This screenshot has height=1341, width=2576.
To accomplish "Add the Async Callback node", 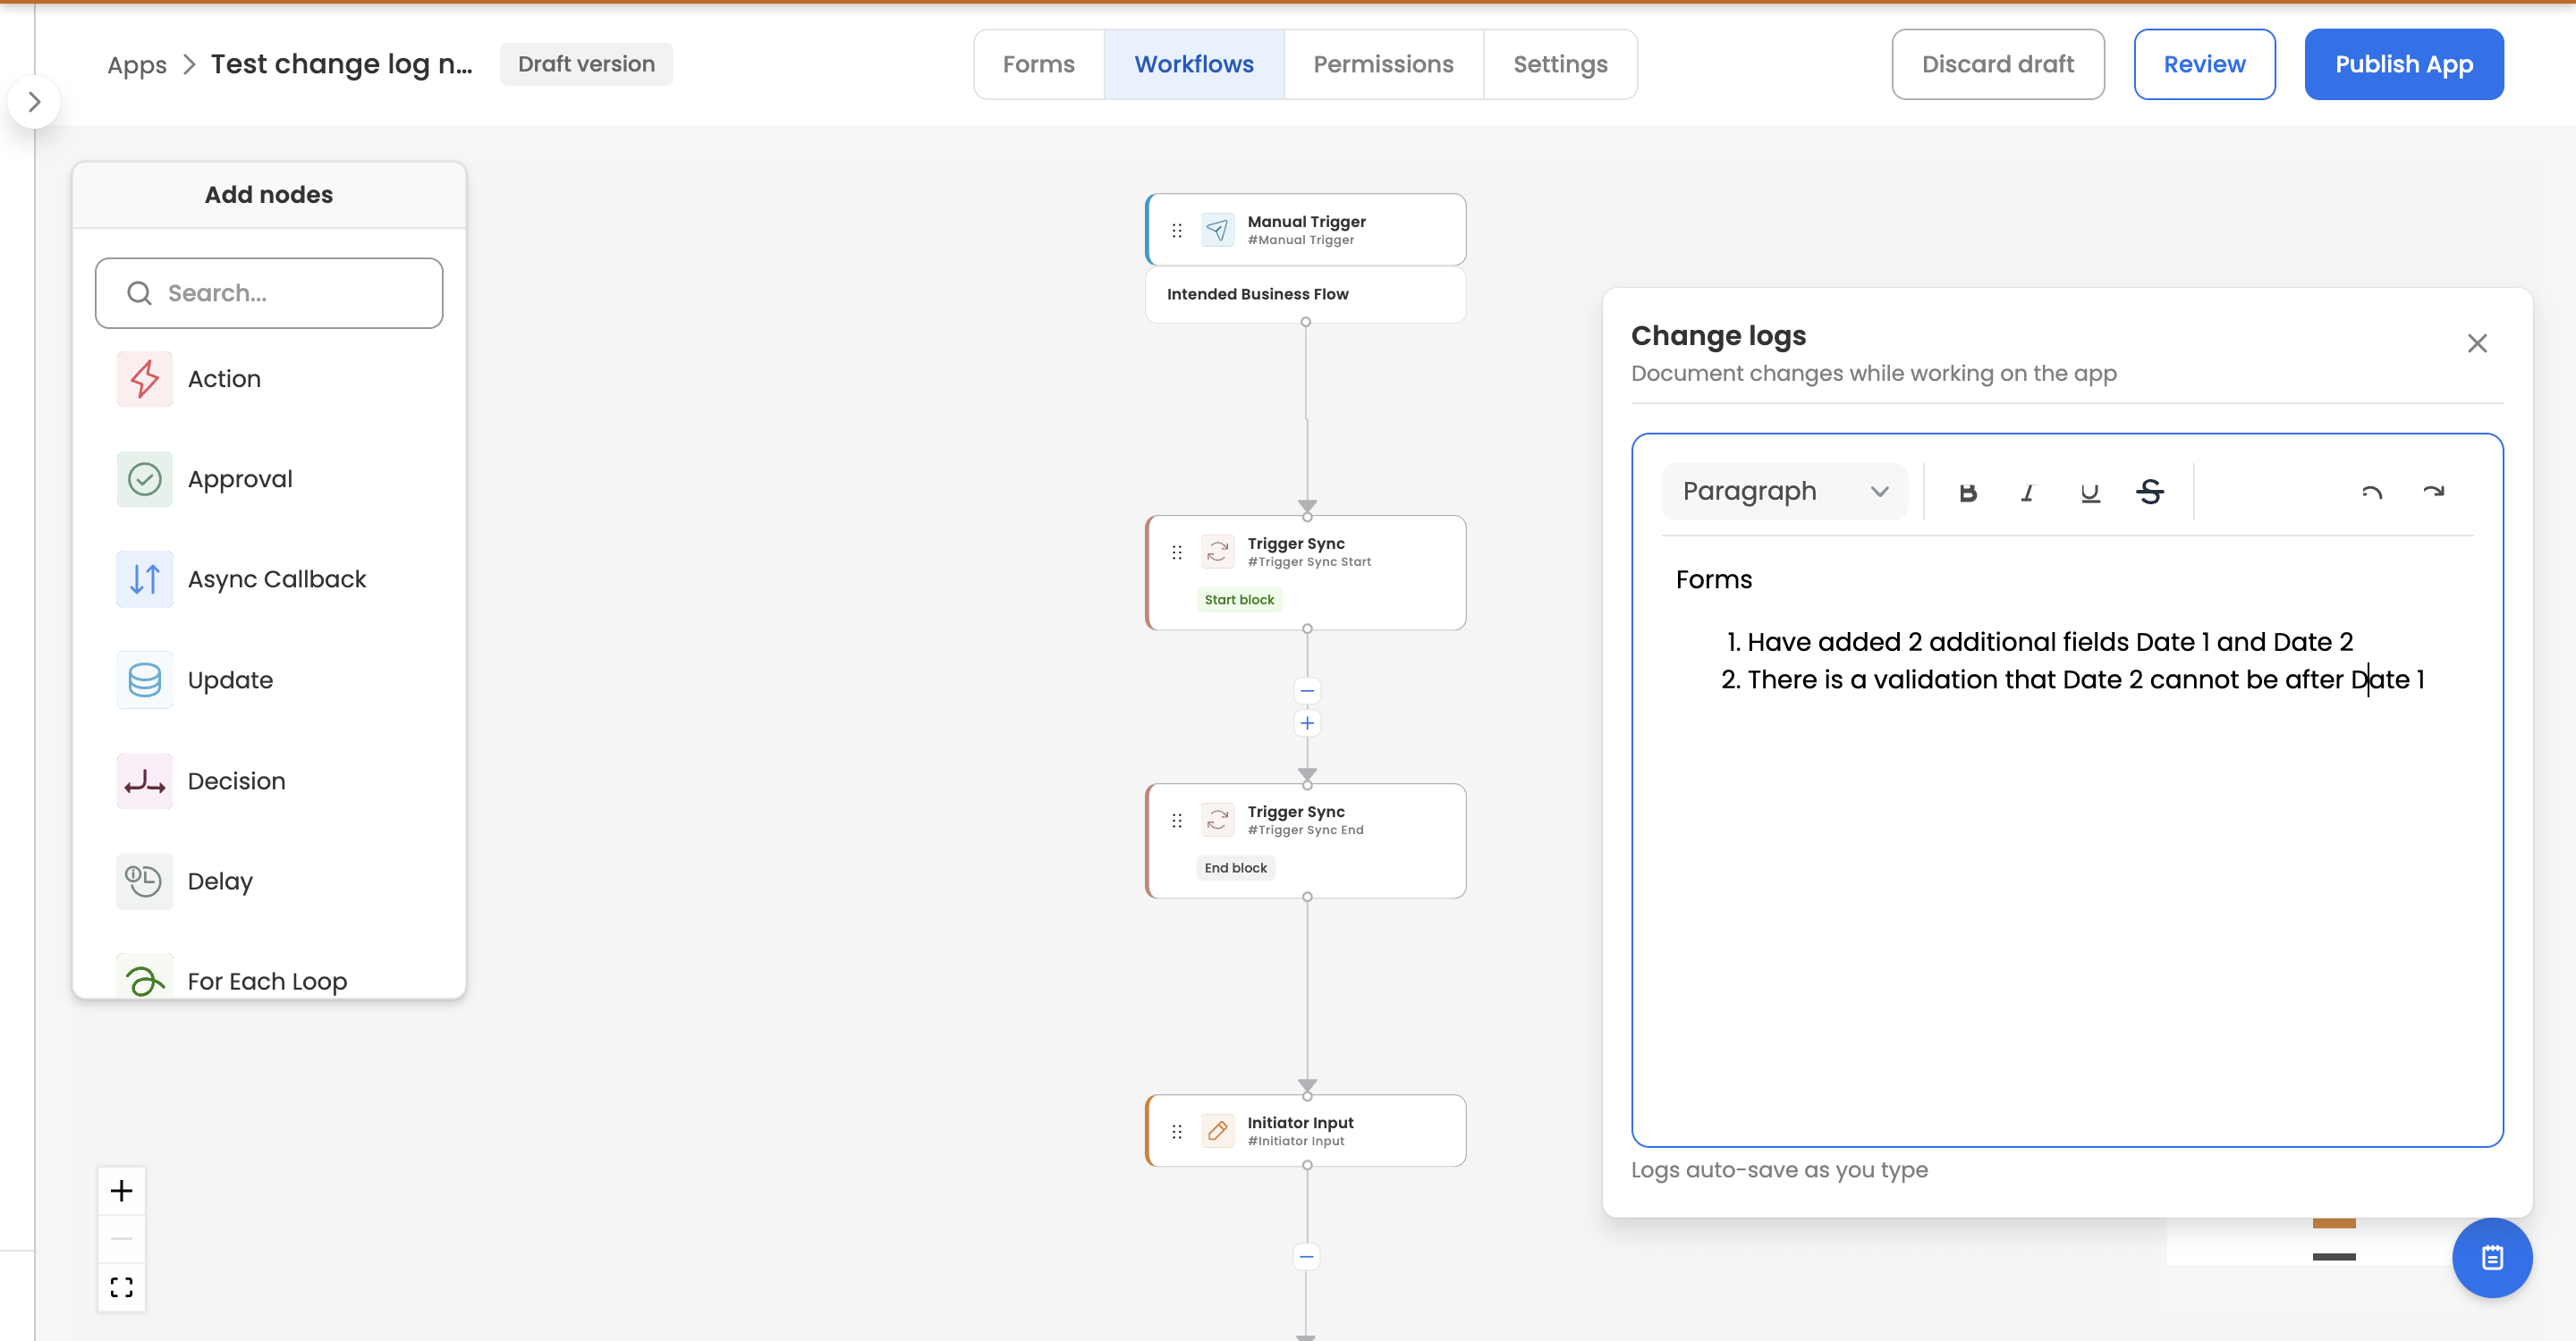I will tap(276, 579).
